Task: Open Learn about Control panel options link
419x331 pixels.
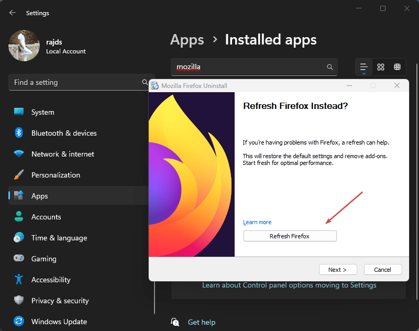Action: coord(289,285)
